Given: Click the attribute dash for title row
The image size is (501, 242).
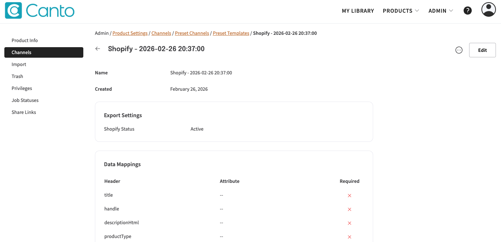Looking at the screenshot, I should coord(221,195).
